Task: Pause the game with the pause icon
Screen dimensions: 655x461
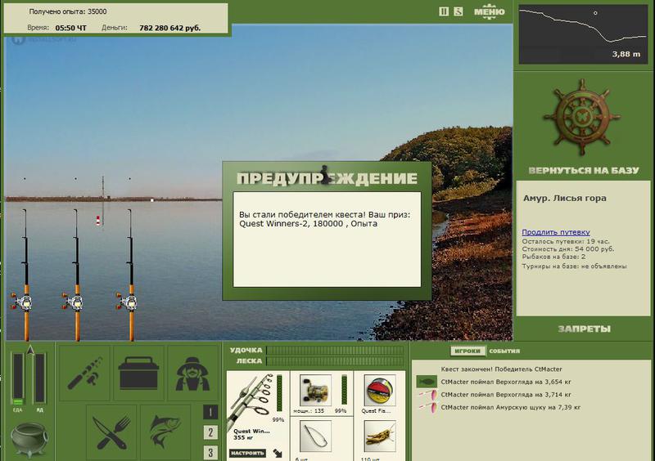Action: pos(444,11)
